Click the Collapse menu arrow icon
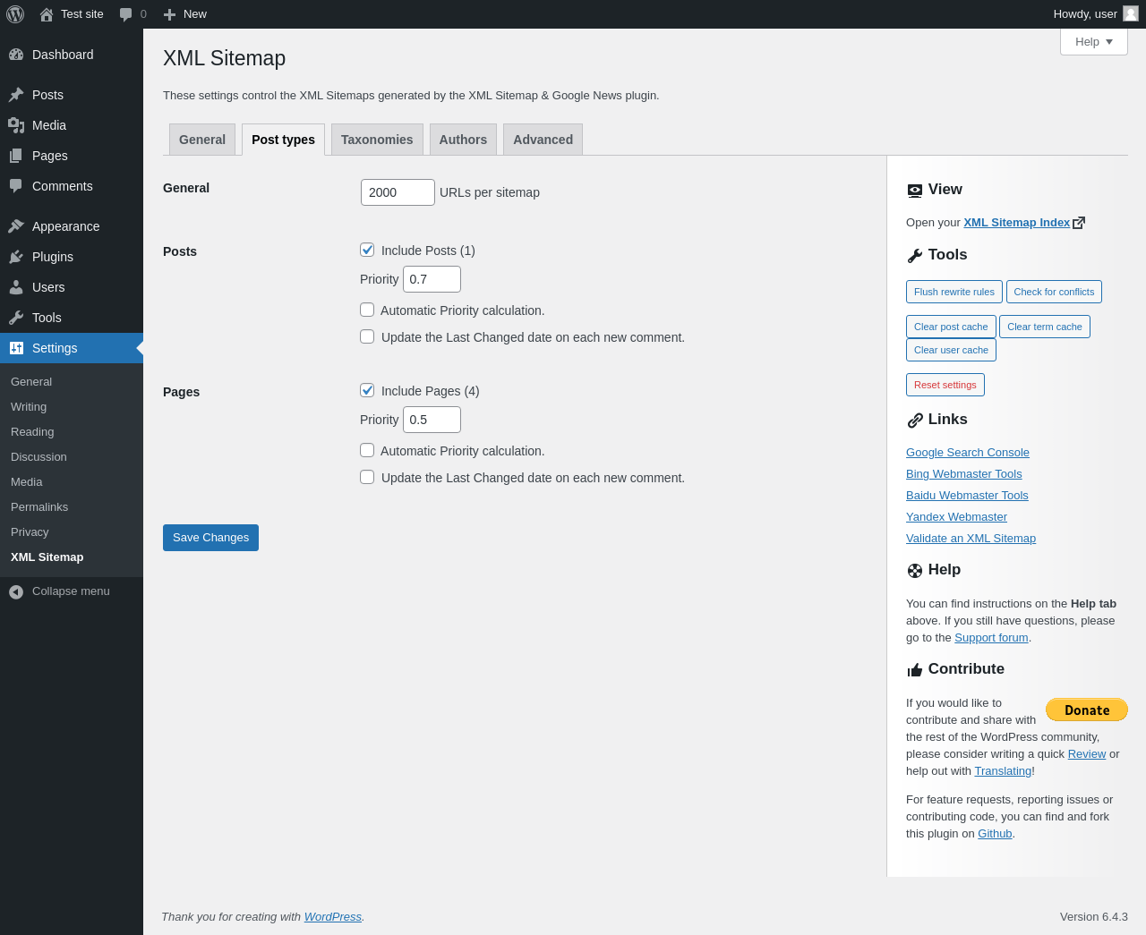The width and height of the screenshot is (1146, 935). click(16, 591)
